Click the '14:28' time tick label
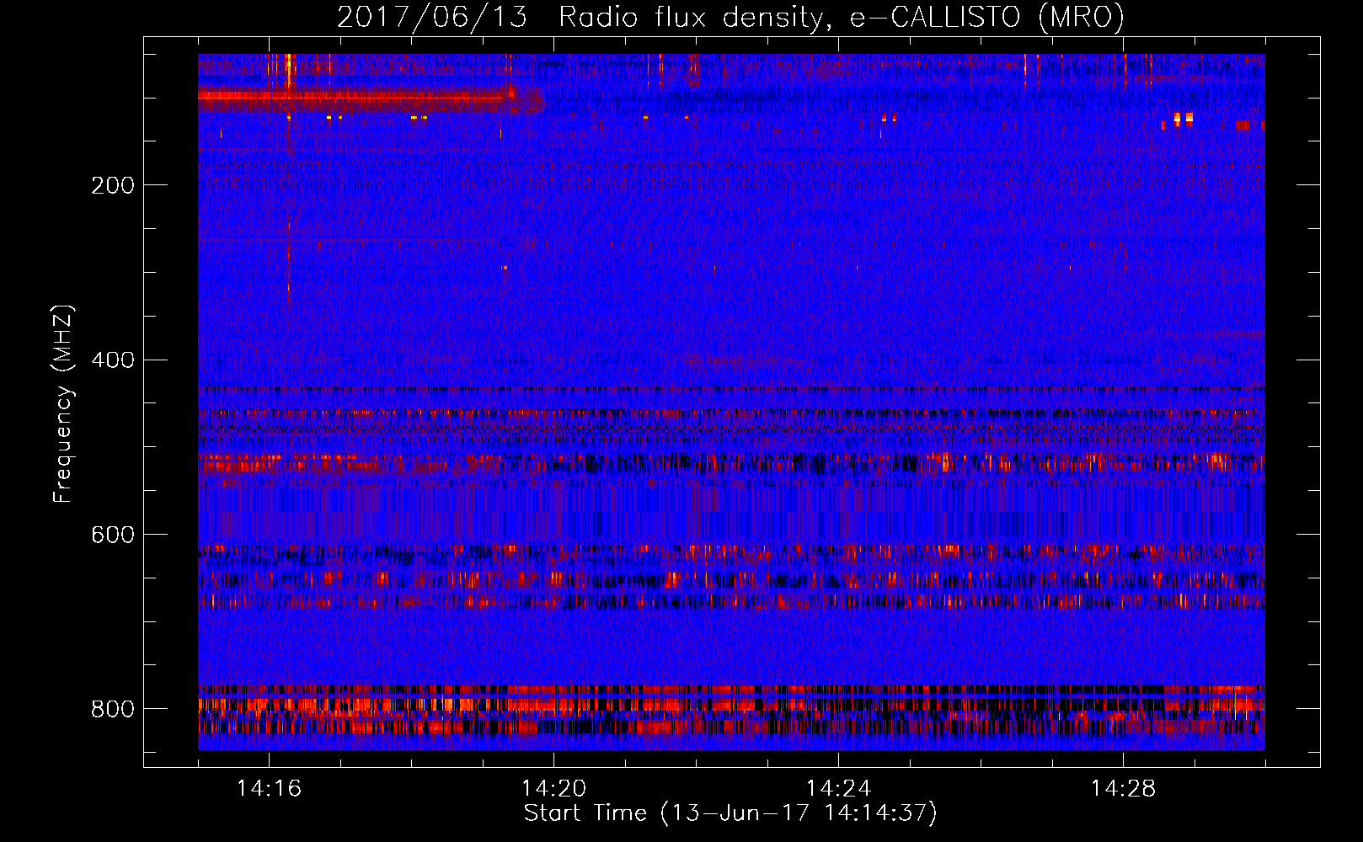The image size is (1363, 842). [1123, 788]
